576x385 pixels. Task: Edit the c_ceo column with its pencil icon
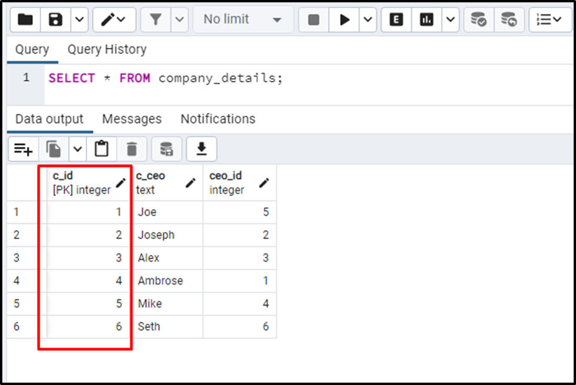(189, 183)
